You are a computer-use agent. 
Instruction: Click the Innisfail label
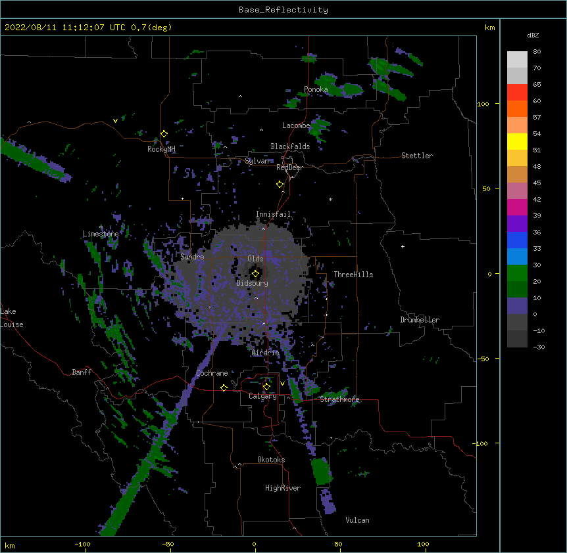coord(274,214)
